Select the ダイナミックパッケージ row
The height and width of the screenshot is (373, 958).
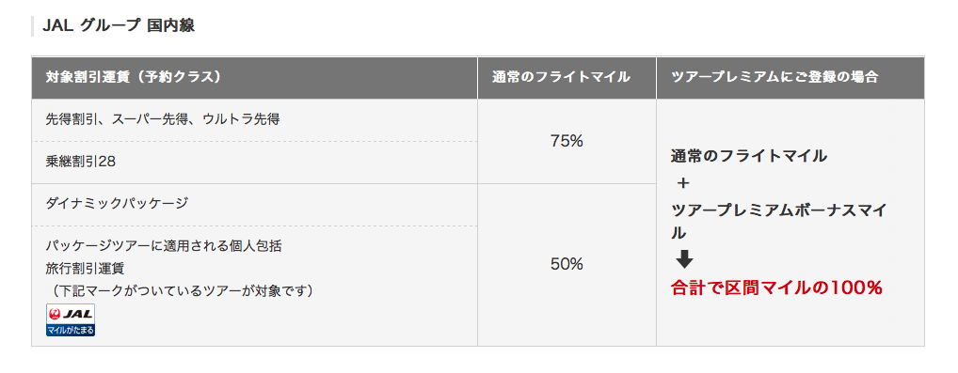[x=254, y=205]
